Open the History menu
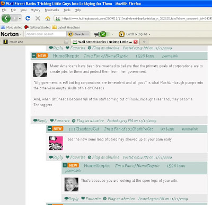The width and height of the screenshot is (212, 205). pos(36,10)
